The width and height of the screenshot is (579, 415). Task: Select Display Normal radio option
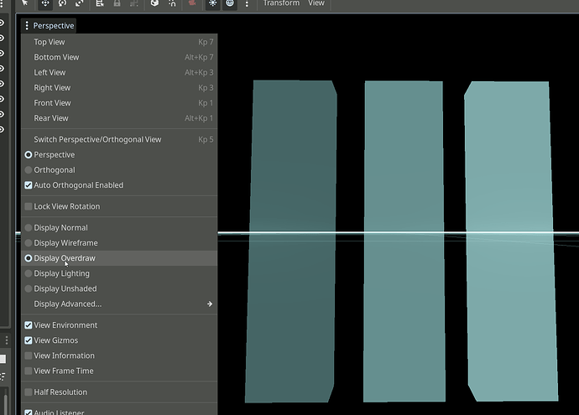[x=119, y=227]
